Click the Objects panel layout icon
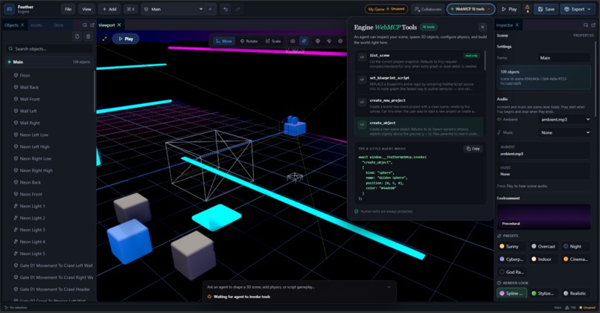The width and height of the screenshot is (600, 313). tap(85, 25)
